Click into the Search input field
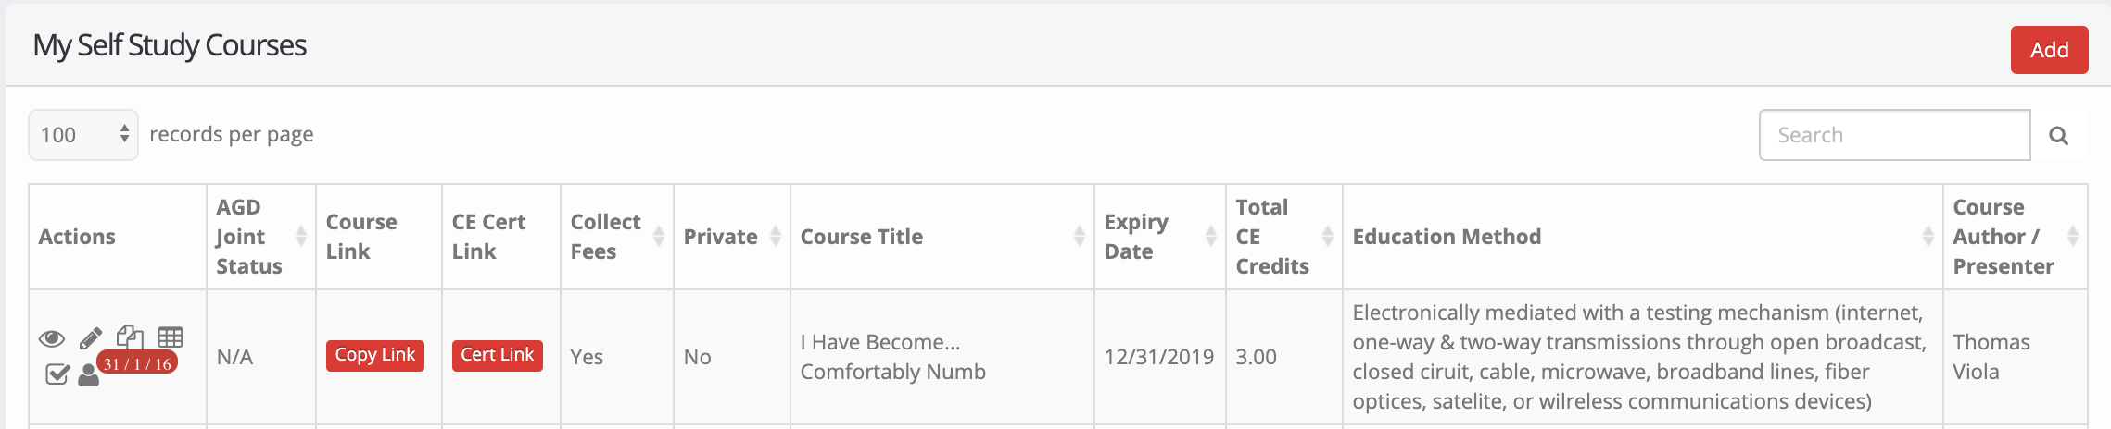This screenshot has width=2111, height=429. point(1895,135)
